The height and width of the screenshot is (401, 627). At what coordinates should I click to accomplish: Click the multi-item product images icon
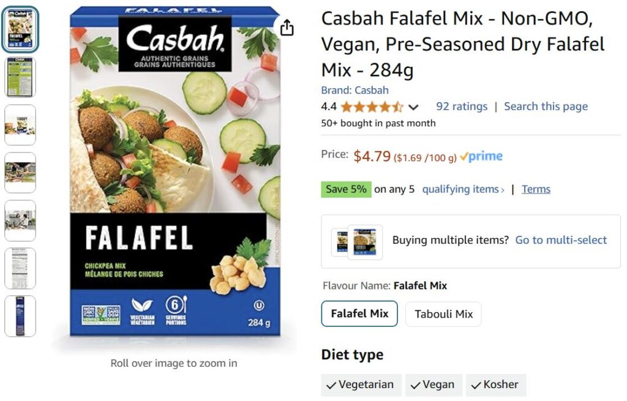357,241
